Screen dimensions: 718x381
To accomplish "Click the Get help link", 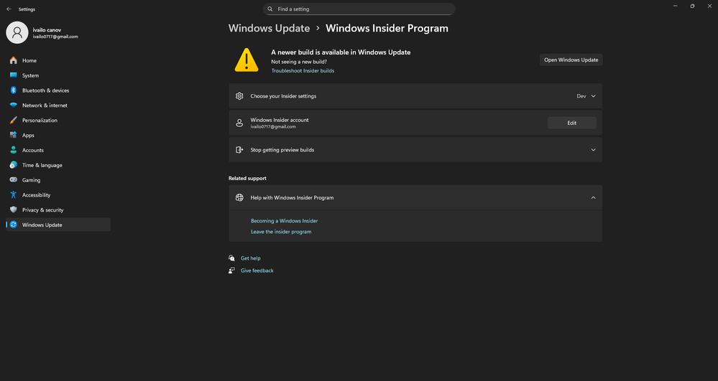I will [x=251, y=258].
